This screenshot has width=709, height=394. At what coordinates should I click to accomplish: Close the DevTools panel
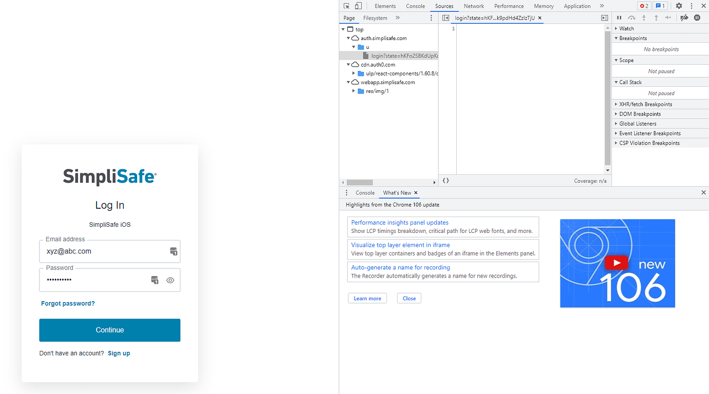703,6
